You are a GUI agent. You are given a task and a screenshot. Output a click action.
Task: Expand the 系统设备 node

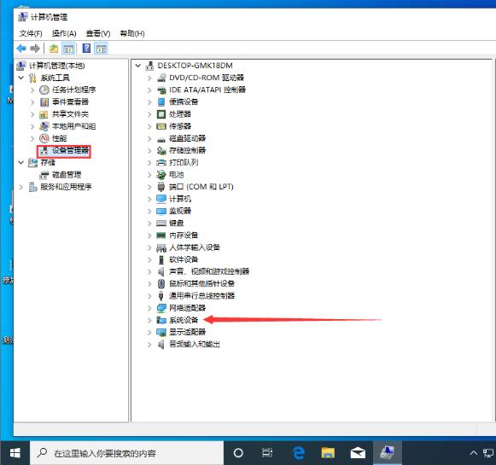(x=149, y=320)
